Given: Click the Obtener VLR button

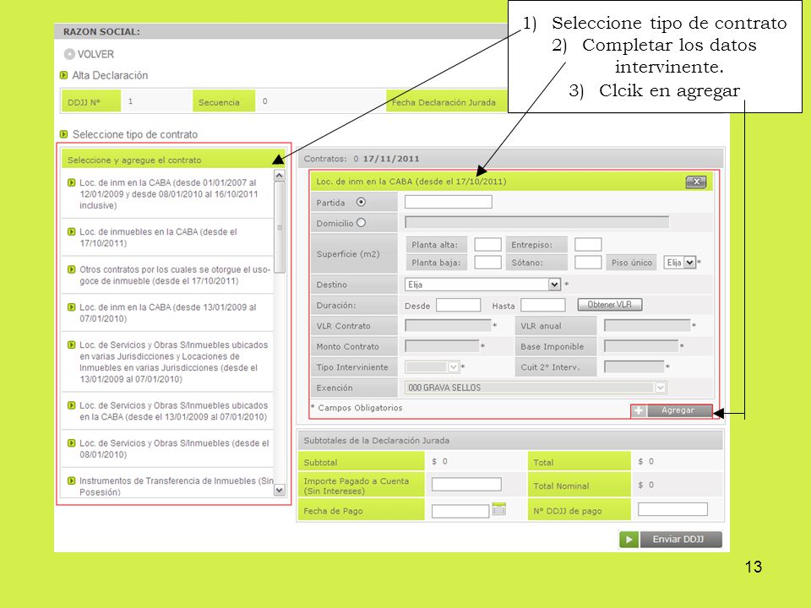Looking at the screenshot, I should pyautogui.click(x=610, y=305).
